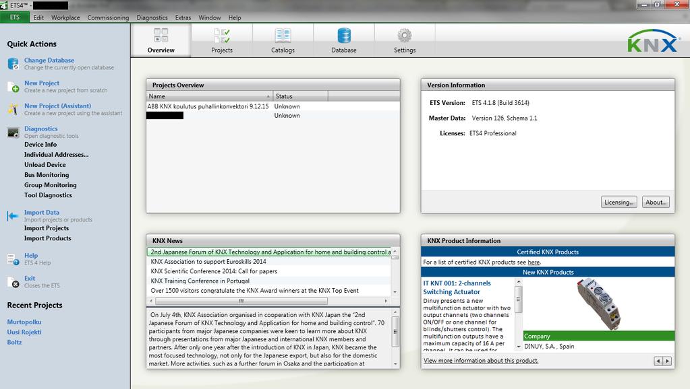Click the ETS4 application icon in title bar
The height and width of the screenshot is (389, 690).
coord(4,5)
